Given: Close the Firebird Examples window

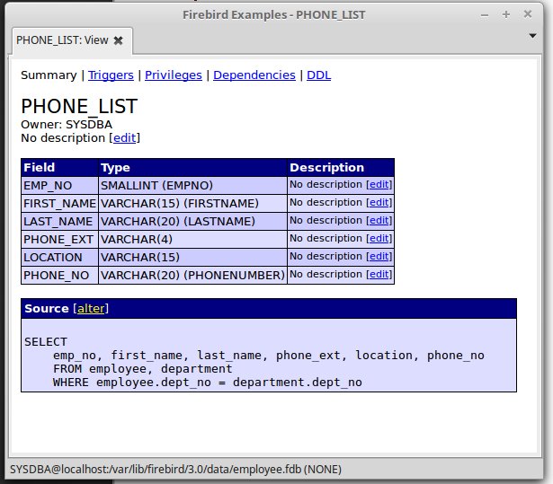Looking at the screenshot, I should (x=530, y=13).
